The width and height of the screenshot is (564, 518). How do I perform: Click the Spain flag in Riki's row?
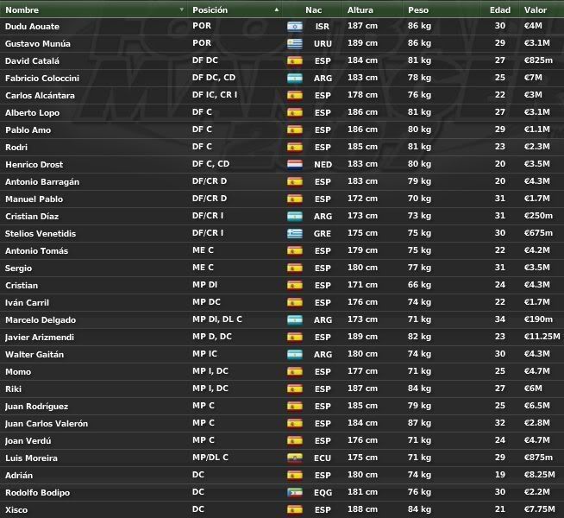coord(295,389)
